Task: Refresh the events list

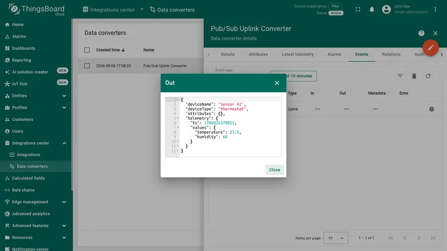Action: click(x=428, y=76)
